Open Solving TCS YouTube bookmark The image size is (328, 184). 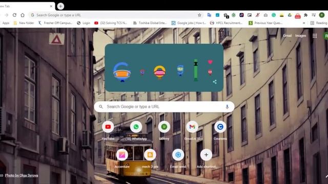click(x=111, y=23)
